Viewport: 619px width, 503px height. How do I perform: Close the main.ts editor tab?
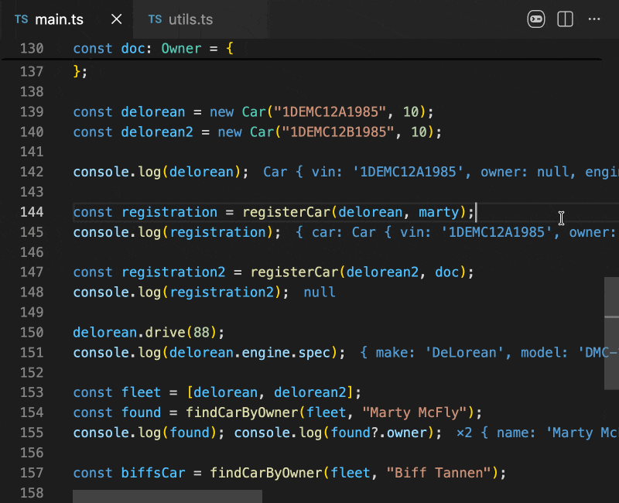[x=117, y=19]
